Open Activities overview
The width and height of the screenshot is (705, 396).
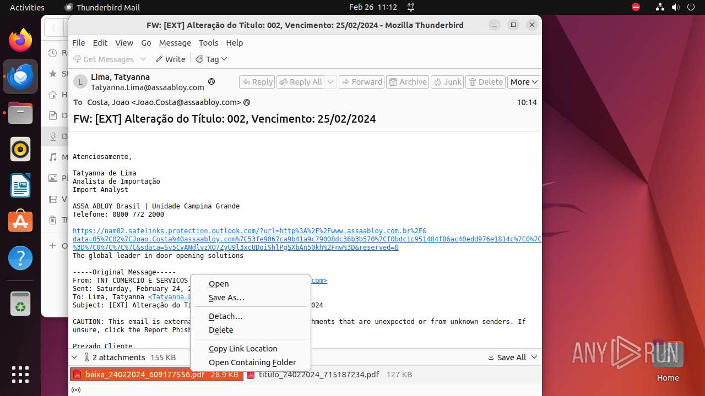pyautogui.click(x=27, y=7)
